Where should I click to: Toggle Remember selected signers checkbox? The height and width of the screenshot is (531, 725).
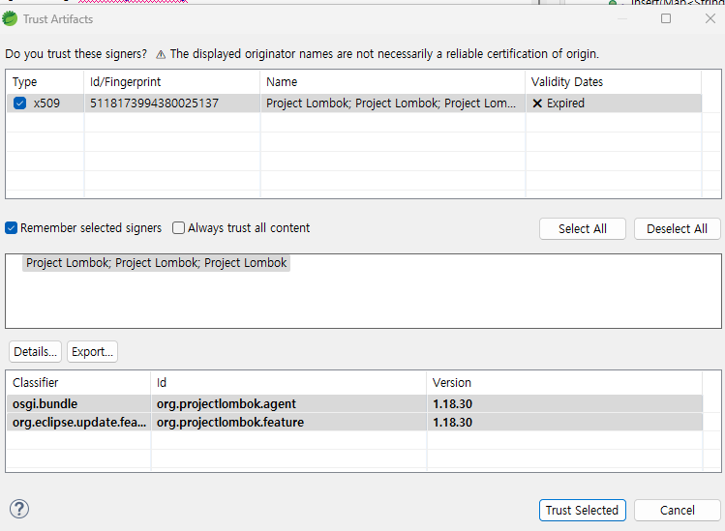pyautogui.click(x=11, y=228)
